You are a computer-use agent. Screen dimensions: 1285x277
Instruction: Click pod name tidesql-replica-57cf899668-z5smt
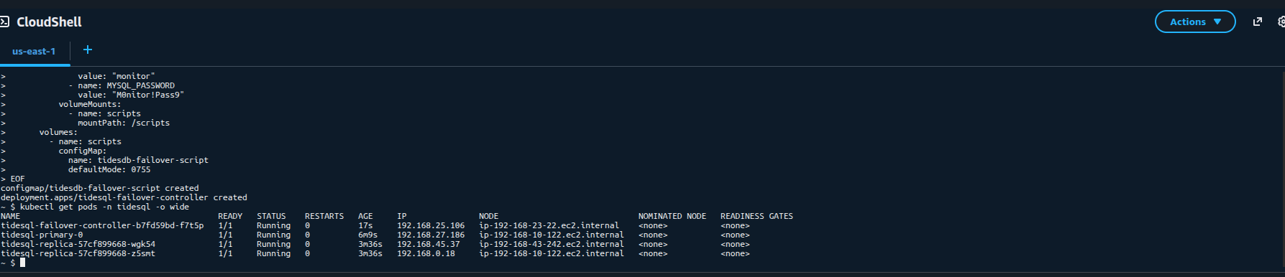tap(78, 253)
